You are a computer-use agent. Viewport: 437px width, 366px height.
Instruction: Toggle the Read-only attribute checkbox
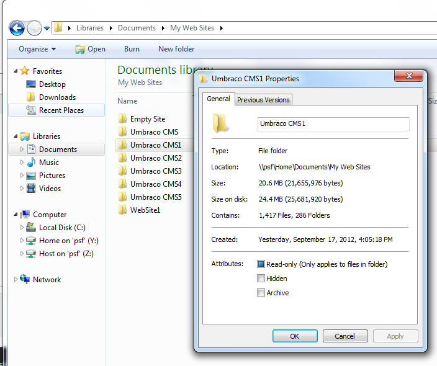click(x=261, y=264)
